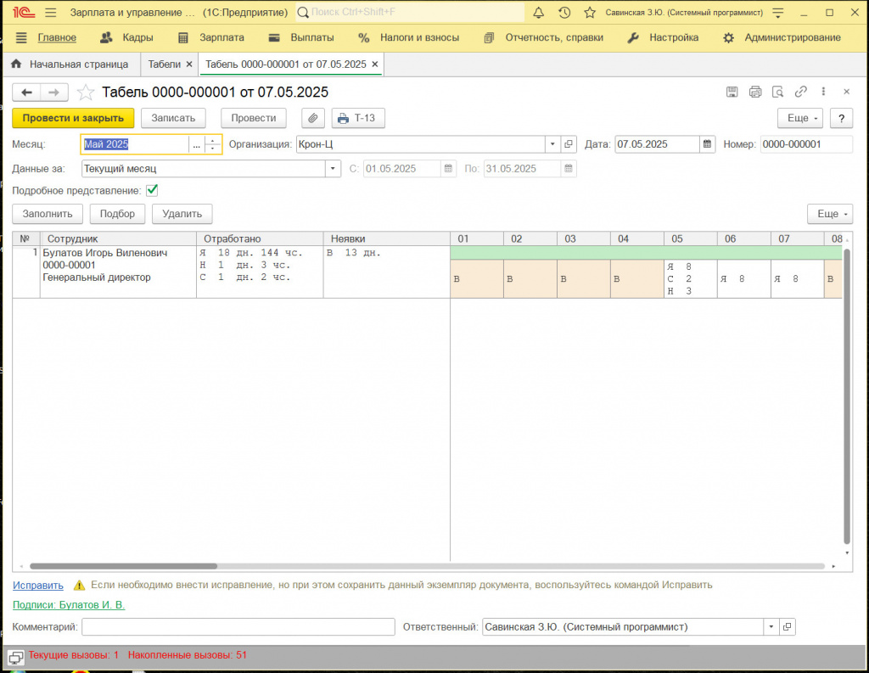This screenshot has height=673, width=869.
Task: Click the Записать button
Action: coord(173,118)
